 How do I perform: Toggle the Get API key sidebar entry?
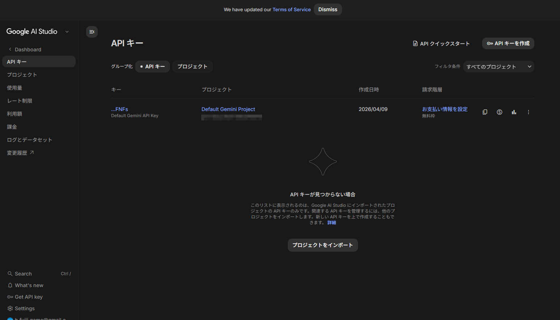click(x=28, y=296)
